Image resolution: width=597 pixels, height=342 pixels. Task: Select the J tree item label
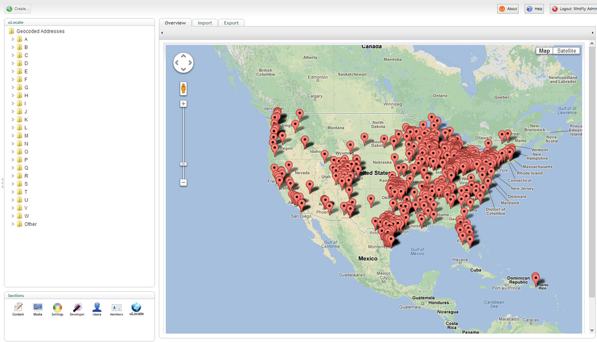point(26,112)
